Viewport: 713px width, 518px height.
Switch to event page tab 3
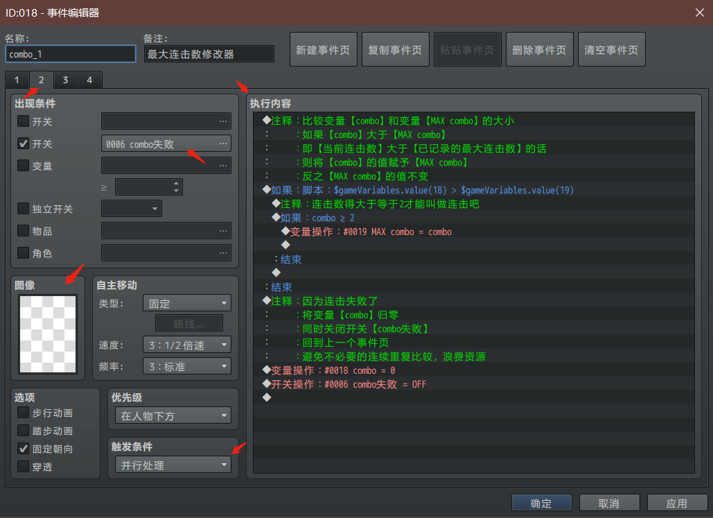click(65, 80)
